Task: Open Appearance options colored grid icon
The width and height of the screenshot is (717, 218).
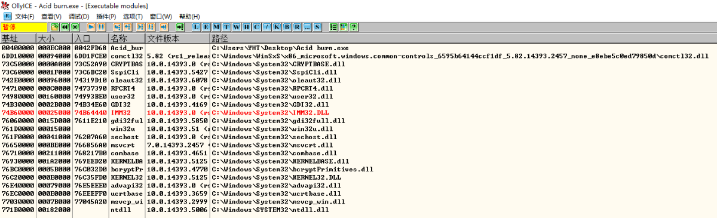Action: [x=344, y=27]
